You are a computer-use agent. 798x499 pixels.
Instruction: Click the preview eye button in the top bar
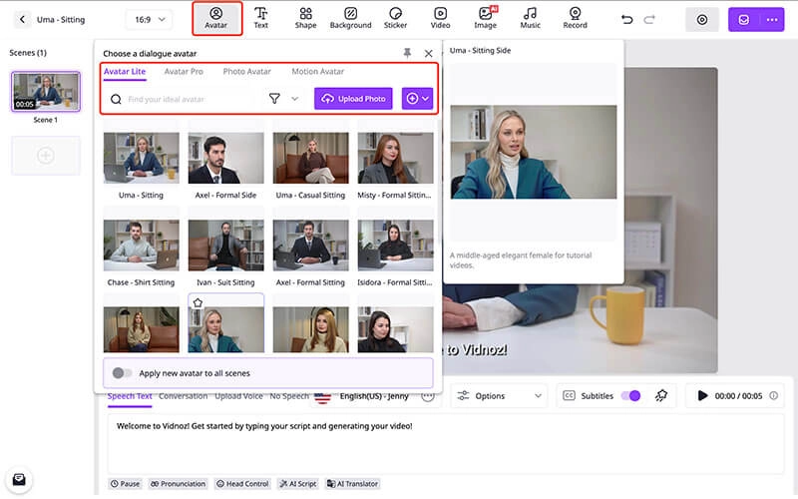tap(702, 19)
